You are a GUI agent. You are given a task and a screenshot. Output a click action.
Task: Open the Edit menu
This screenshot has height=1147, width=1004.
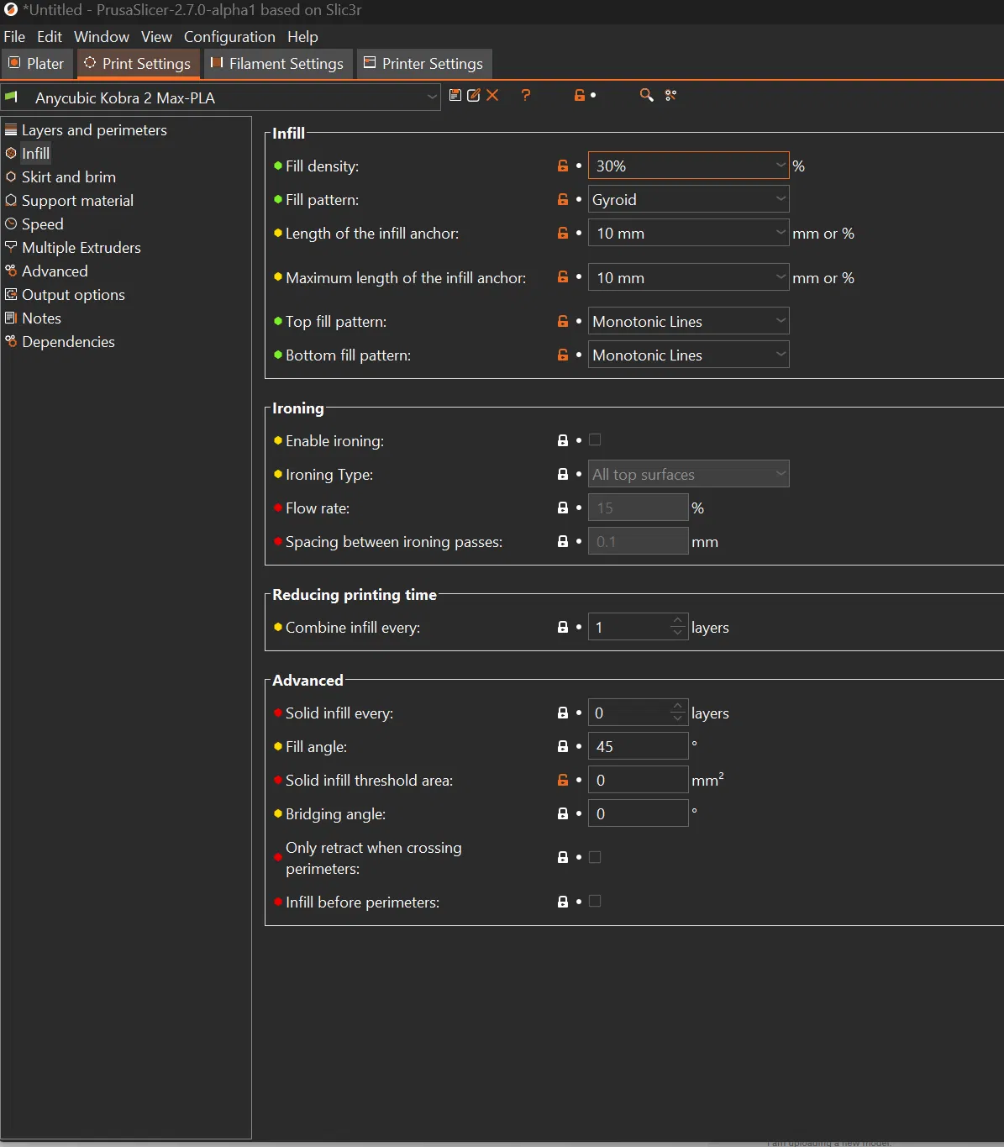(x=50, y=37)
